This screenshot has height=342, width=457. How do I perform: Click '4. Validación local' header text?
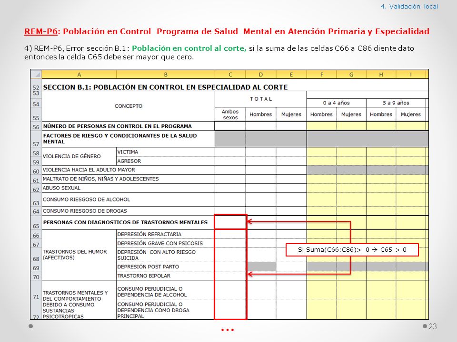pyautogui.click(x=409, y=6)
